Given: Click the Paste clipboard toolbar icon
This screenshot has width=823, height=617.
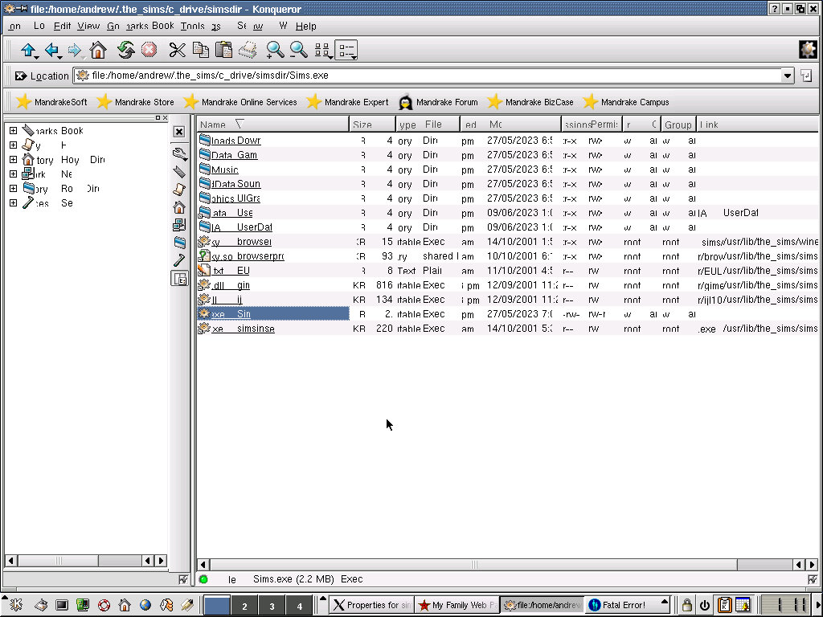Looking at the screenshot, I should point(223,51).
